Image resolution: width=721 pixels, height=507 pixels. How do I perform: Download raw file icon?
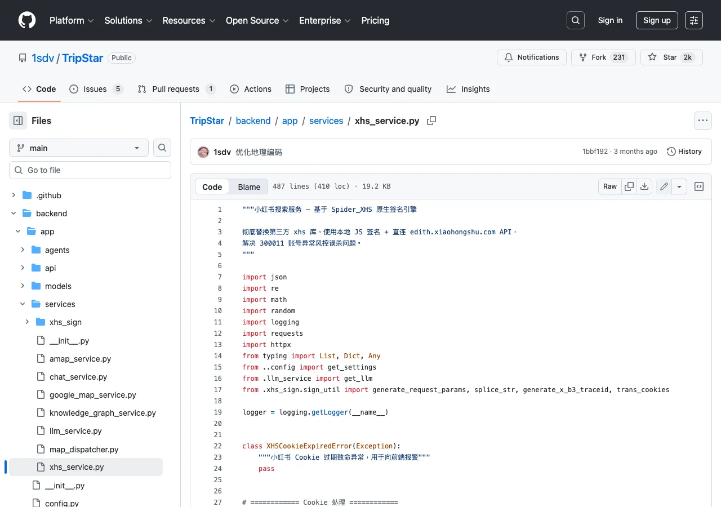point(645,186)
